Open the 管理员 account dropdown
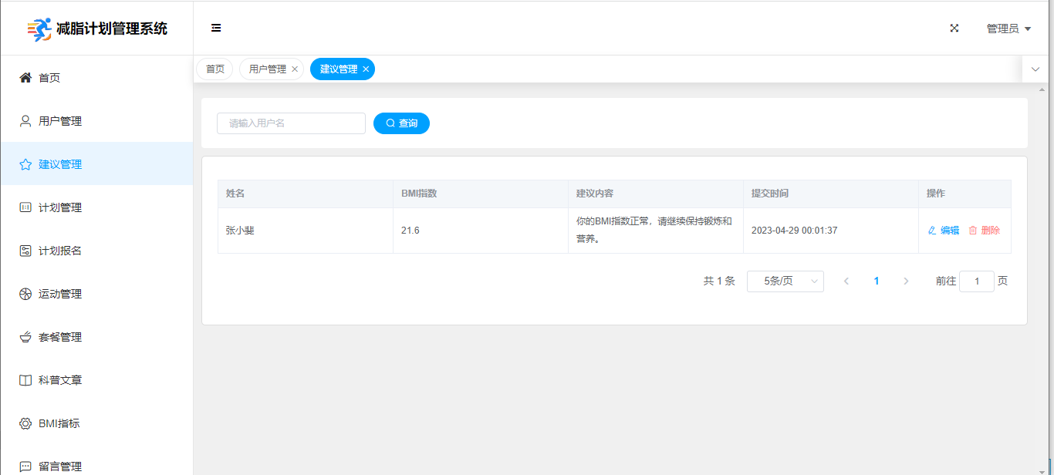 tap(1008, 29)
